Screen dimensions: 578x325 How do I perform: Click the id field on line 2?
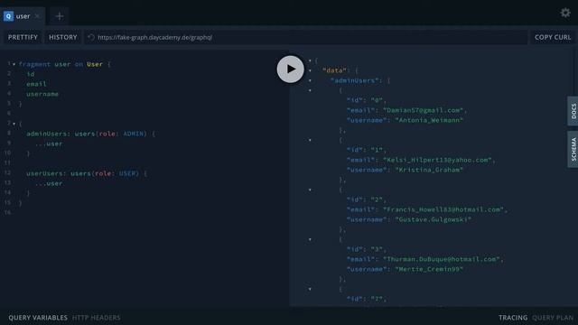[30, 74]
